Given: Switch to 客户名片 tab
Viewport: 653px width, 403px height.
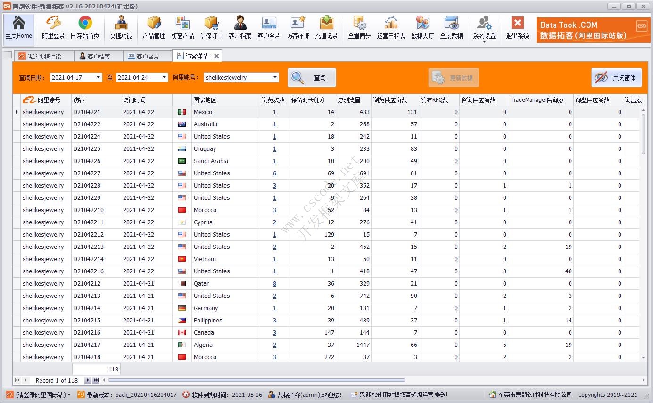Looking at the screenshot, I should tap(148, 56).
